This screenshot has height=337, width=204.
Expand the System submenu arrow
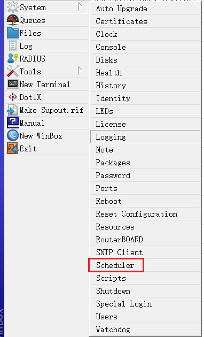point(80,7)
